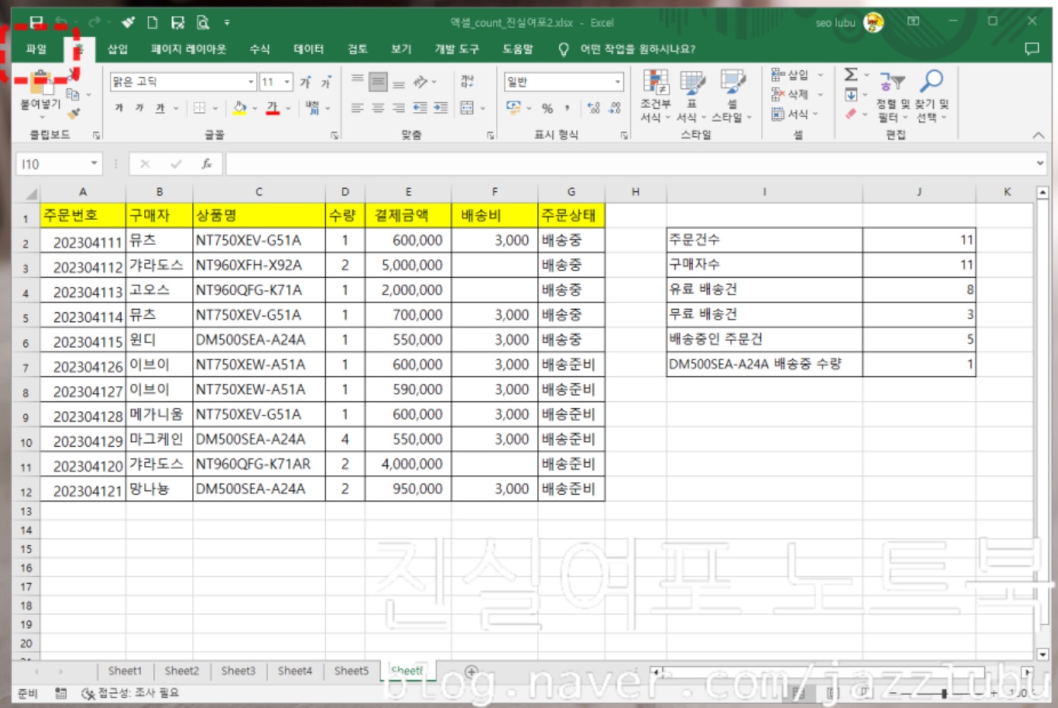Customize the Quick Access Toolbar via its arrow
The width and height of the screenshot is (1058, 708).
[227, 23]
